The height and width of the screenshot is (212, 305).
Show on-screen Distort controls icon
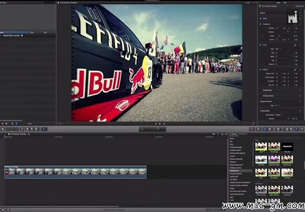pyautogui.click(x=295, y=70)
